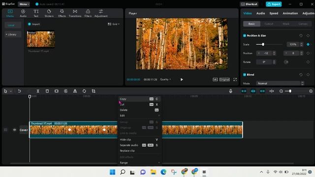Screen dimensions: 315x177
Task: Open the Grid view dropdown
Action: (x=114, y=24)
